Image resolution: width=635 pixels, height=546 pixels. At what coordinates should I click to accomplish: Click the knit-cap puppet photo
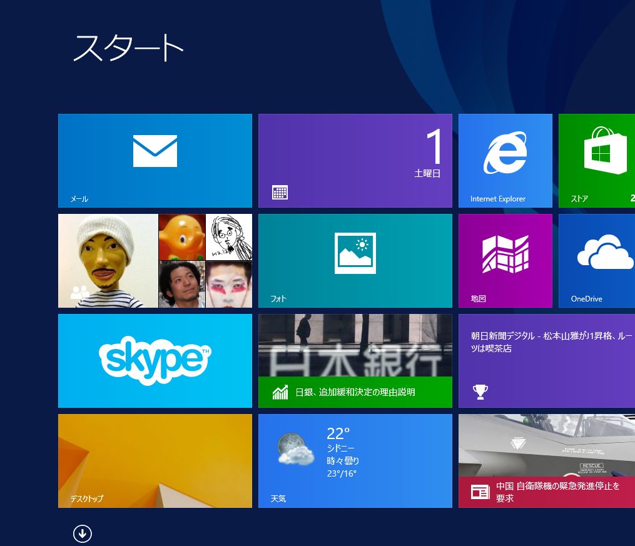click(108, 261)
